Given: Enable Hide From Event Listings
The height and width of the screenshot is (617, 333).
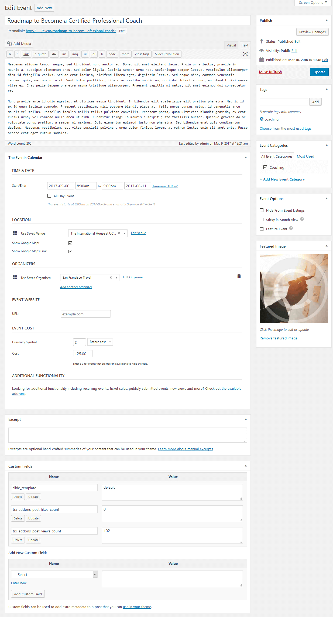Looking at the screenshot, I should click(262, 210).
